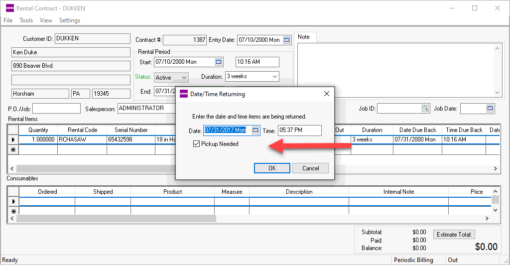Image resolution: width=510 pixels, height=265 pixels.
Task: Open the Settings menu
Action: tap(70, 20)
